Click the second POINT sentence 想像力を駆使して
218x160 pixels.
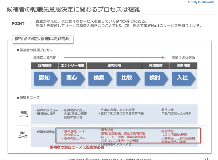pyautogui.click(x=118, y=26)
